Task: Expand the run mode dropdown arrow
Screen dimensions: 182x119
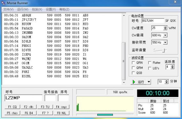Action: click(x=149, y=82)
